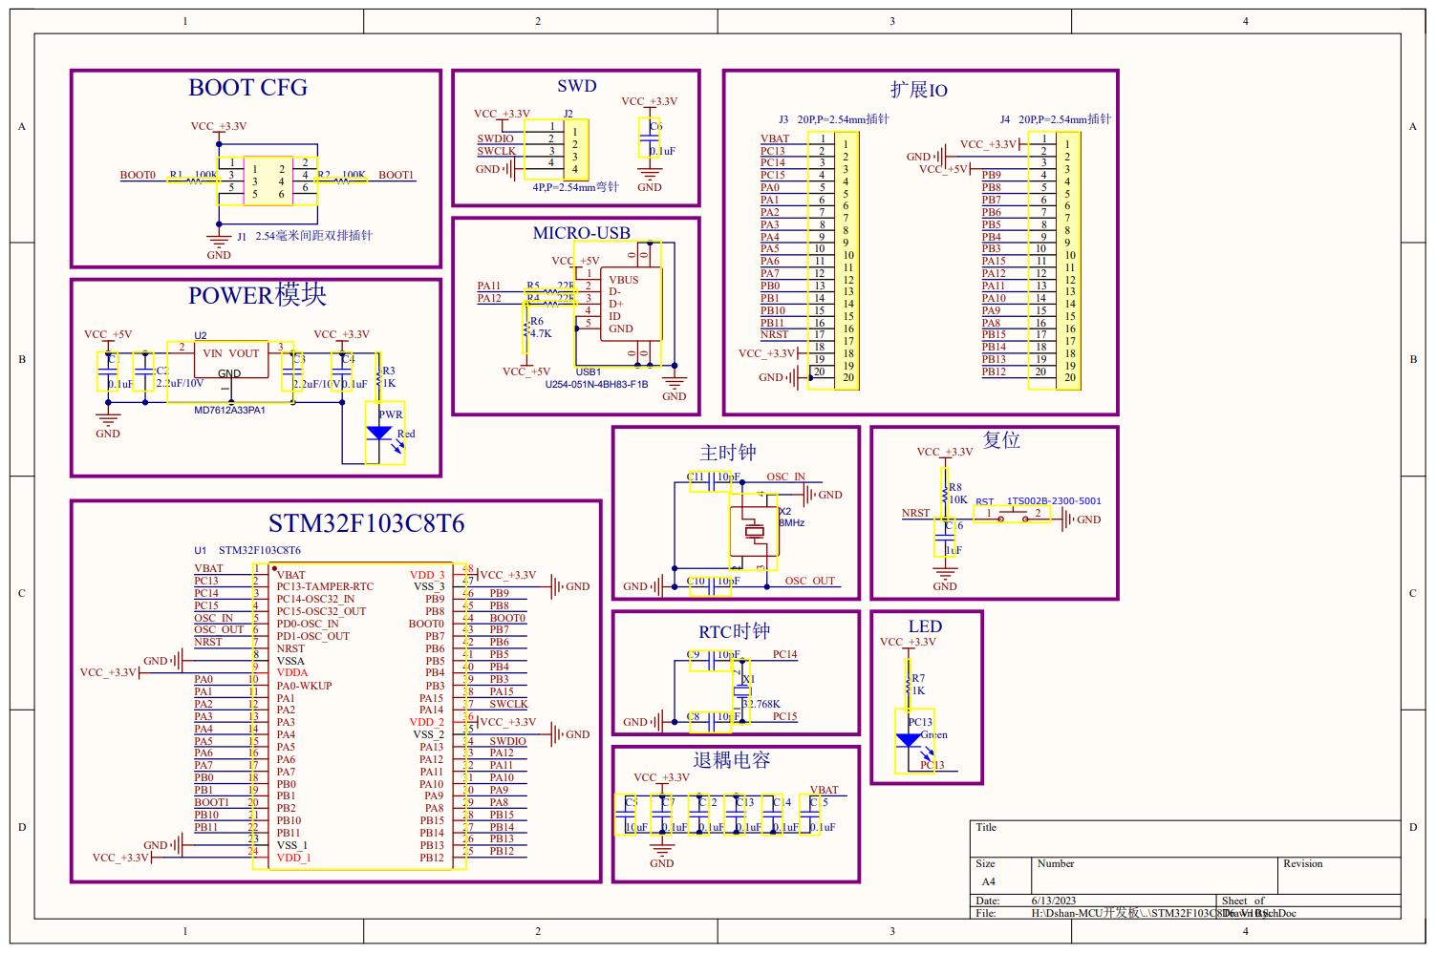Viewport: 1436px width, 954px height.
Task: Click the J3 20P header label
Action: (x=835, y=119)
